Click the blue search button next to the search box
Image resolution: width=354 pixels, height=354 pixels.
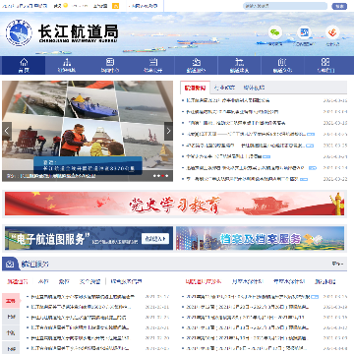click(339, 6)
